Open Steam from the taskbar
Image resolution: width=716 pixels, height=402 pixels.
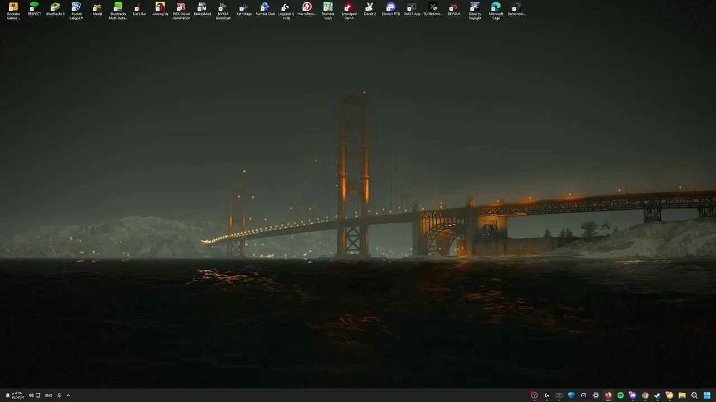click(657, 395)
